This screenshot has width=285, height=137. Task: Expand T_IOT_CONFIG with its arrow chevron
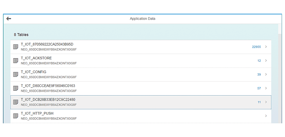[x=266, y=74]
